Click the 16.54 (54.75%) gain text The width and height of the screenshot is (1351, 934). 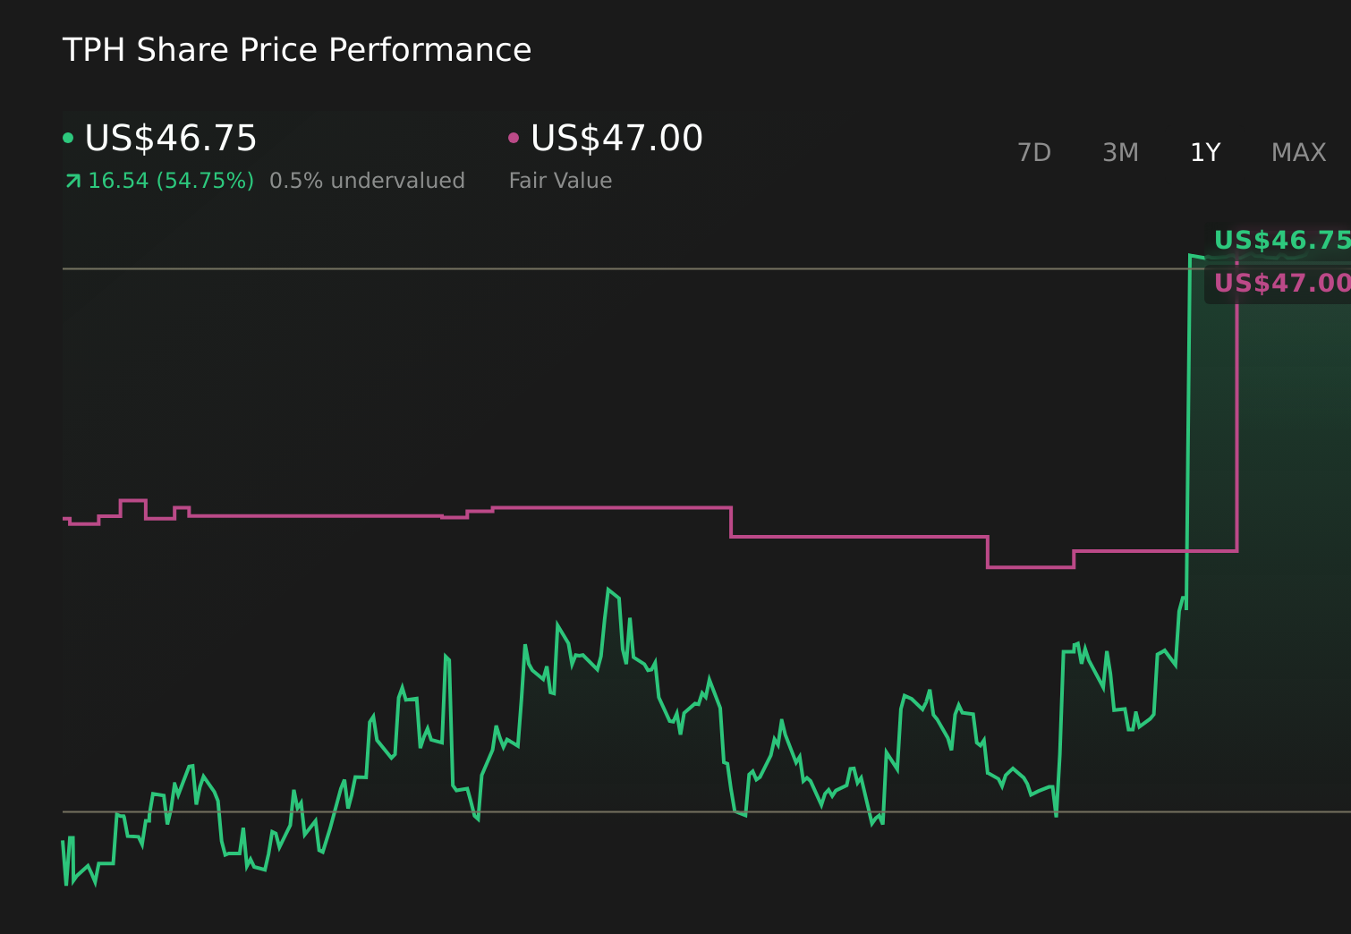(x=170, y=180)
